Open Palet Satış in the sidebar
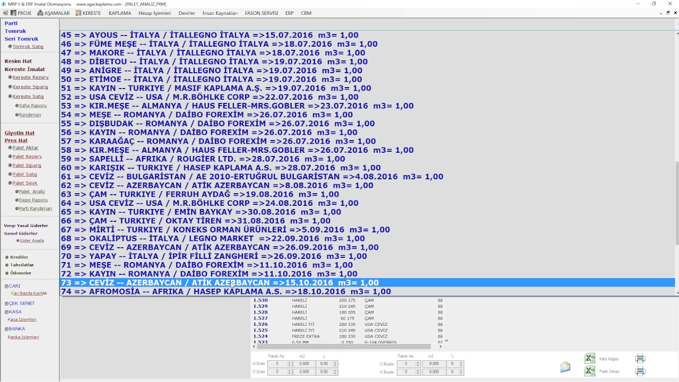Image resolution: width=679 pixels, height=382 pixels. [x=25, y=175]
